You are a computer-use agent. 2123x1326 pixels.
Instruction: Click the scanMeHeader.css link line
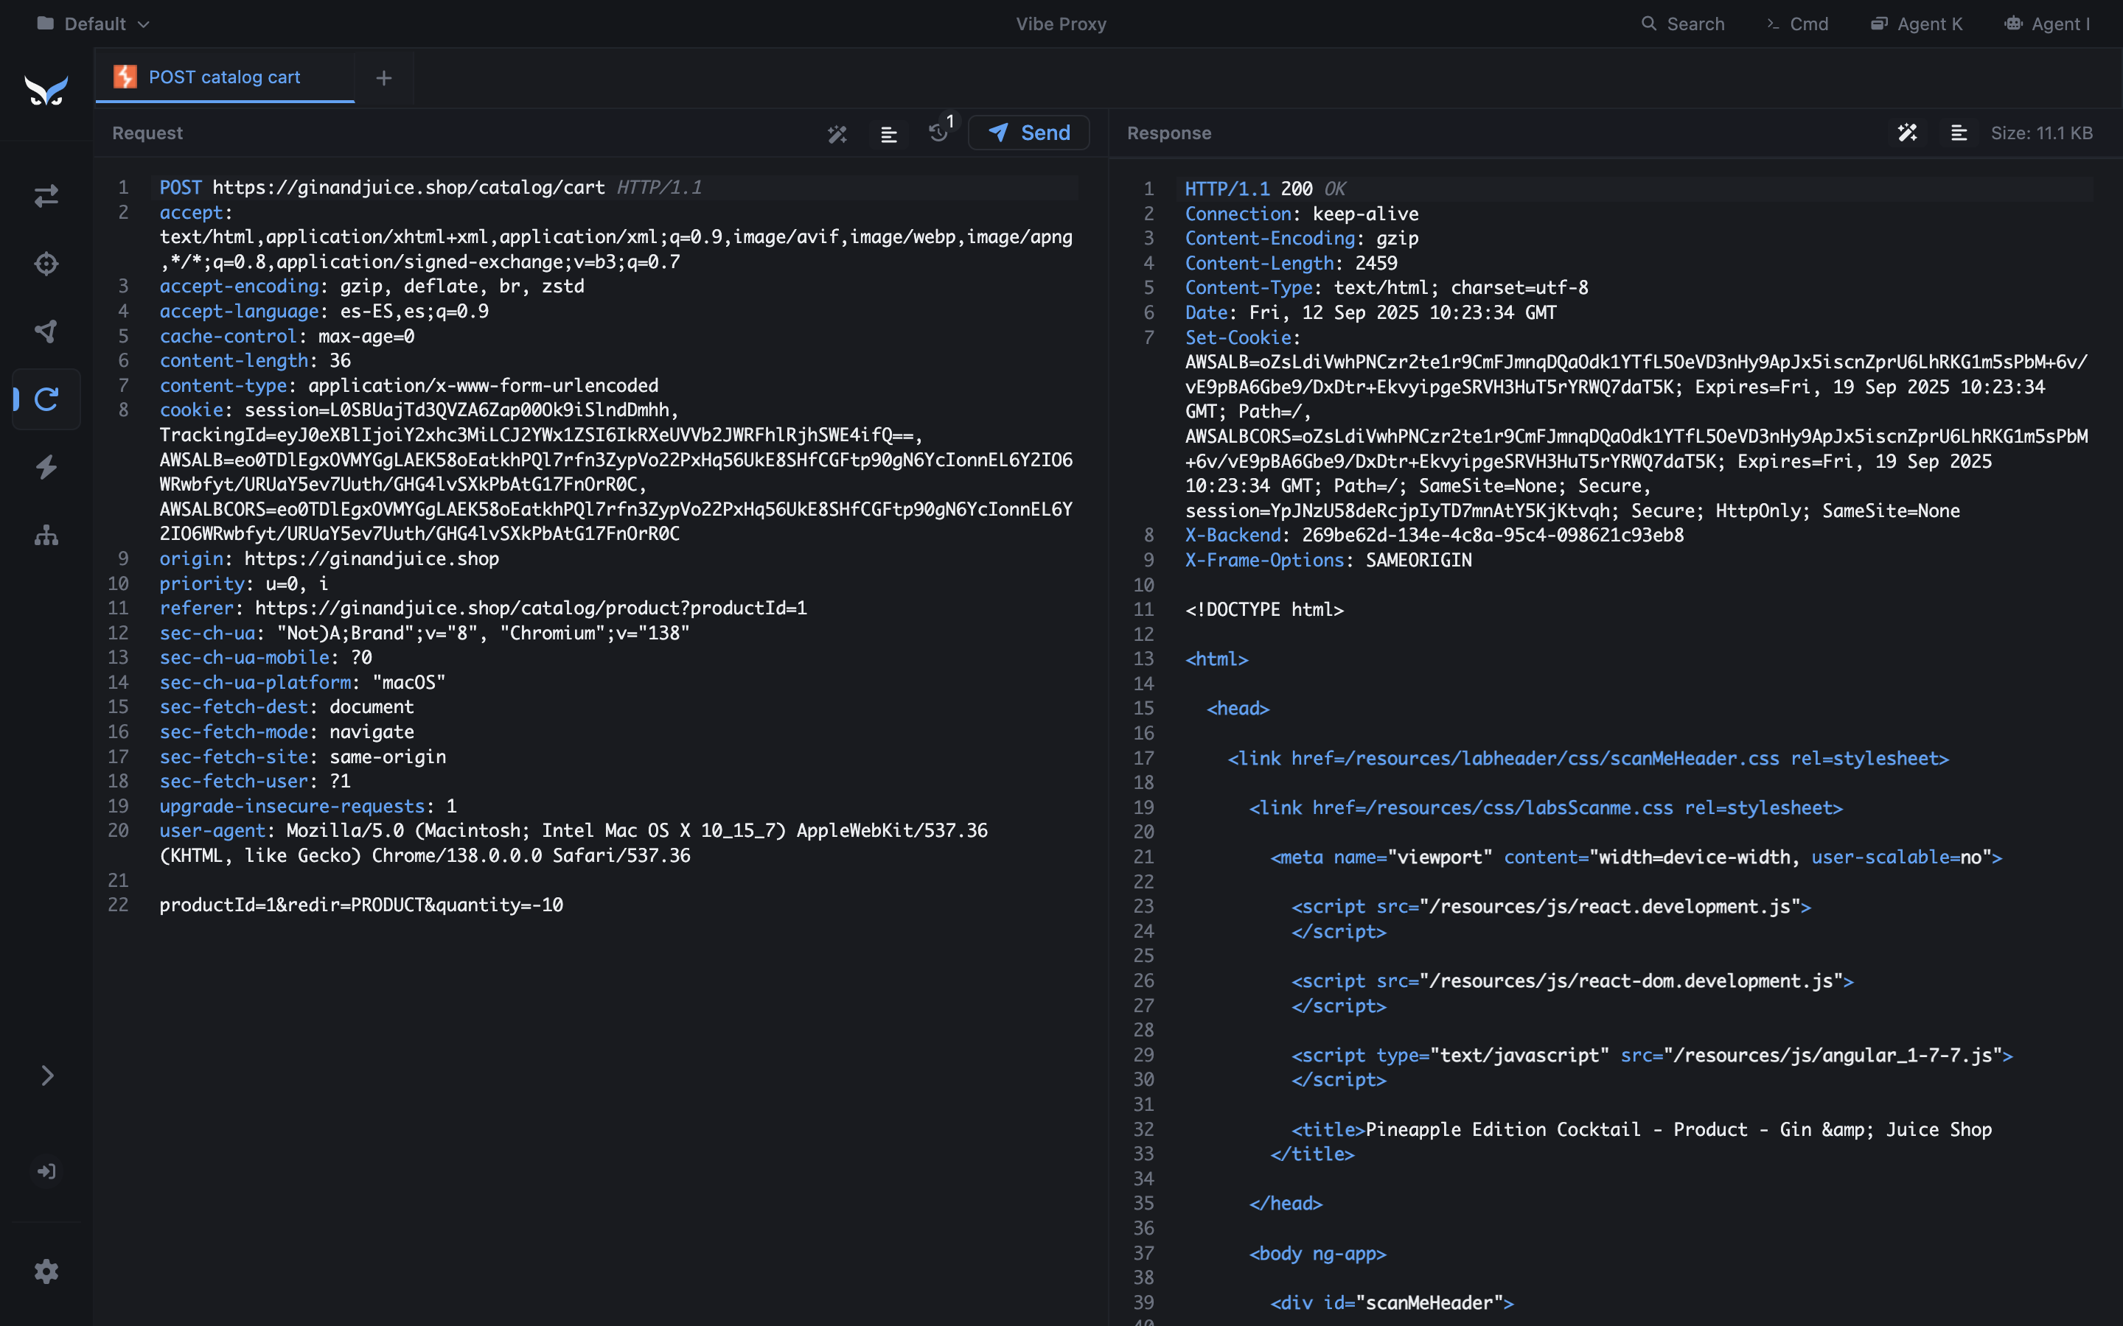(x=1588, y=759)
